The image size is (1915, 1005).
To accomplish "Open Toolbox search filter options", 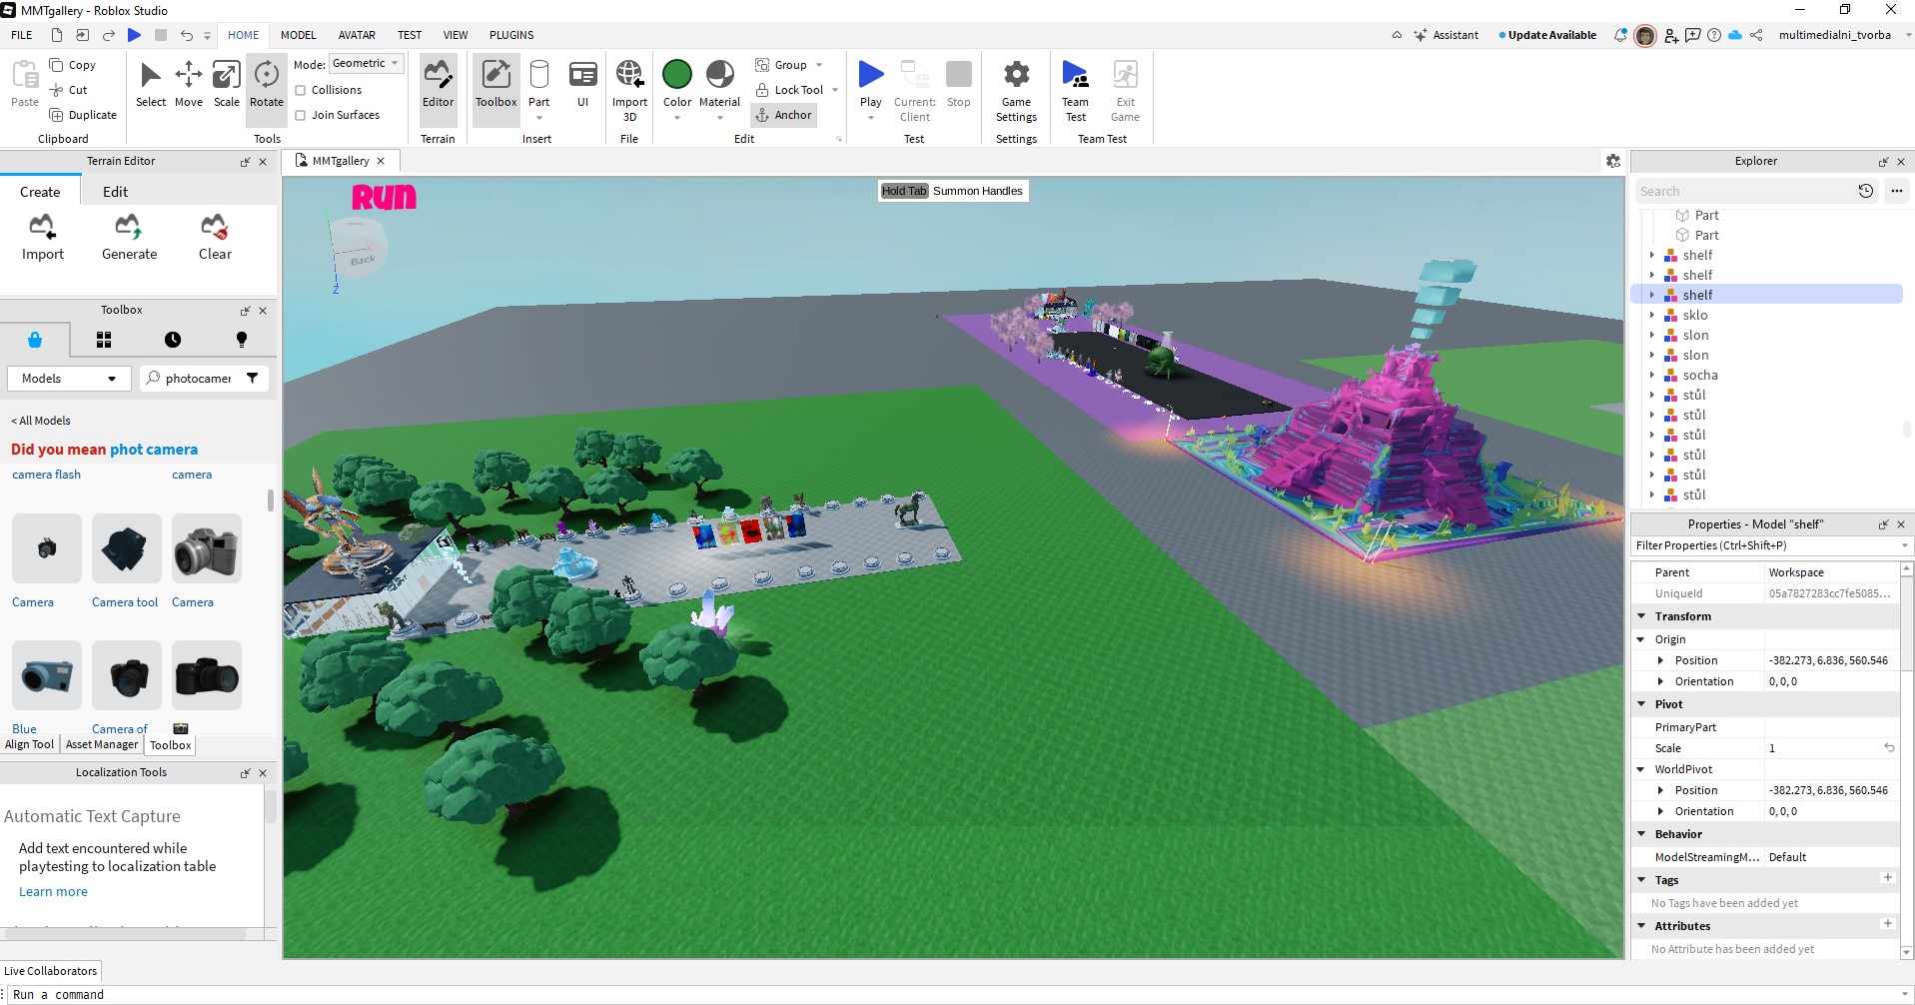I will point(253,378).
